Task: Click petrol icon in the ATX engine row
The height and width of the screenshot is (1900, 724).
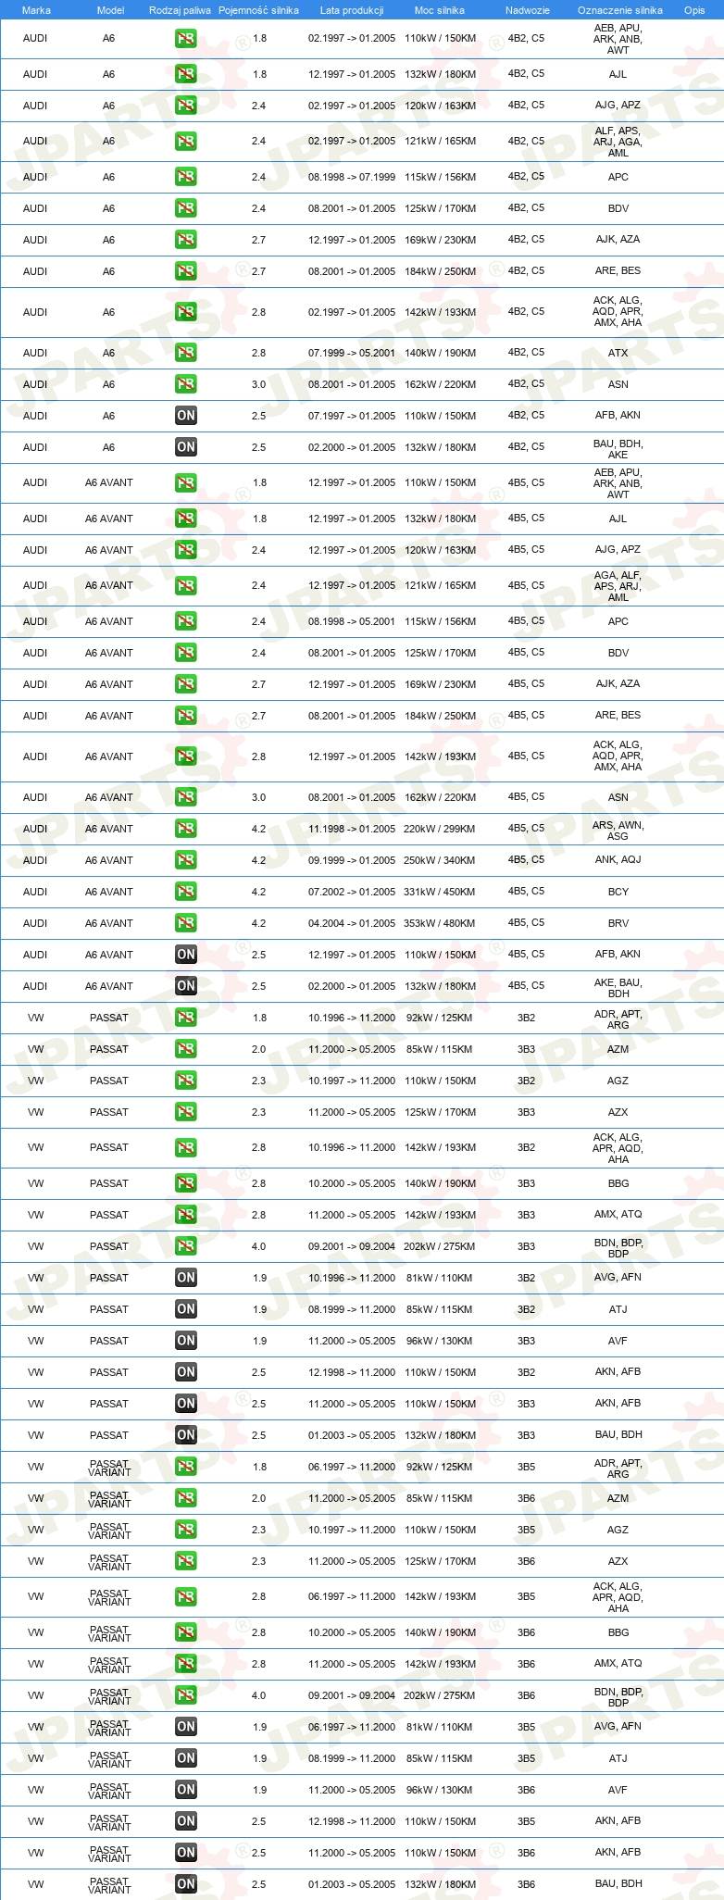Action: tap(185, 353)
